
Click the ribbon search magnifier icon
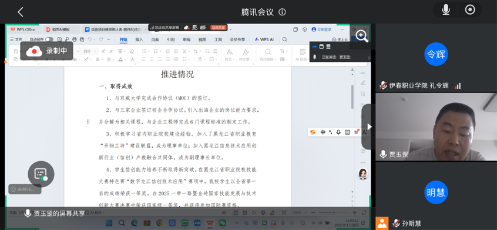coord(285,39)
